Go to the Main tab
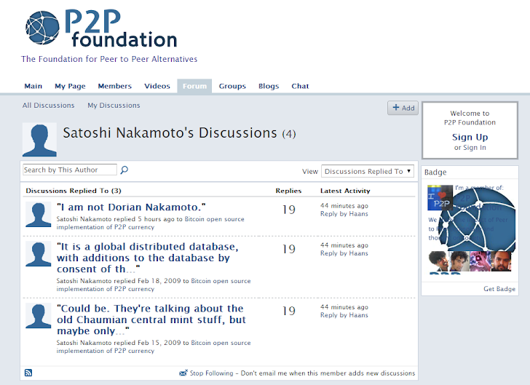 pos(33,86)
